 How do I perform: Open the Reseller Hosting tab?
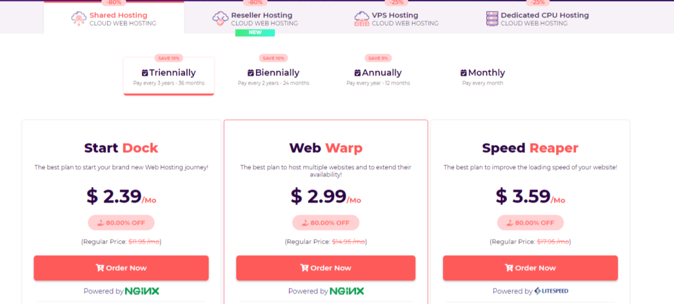255,18
